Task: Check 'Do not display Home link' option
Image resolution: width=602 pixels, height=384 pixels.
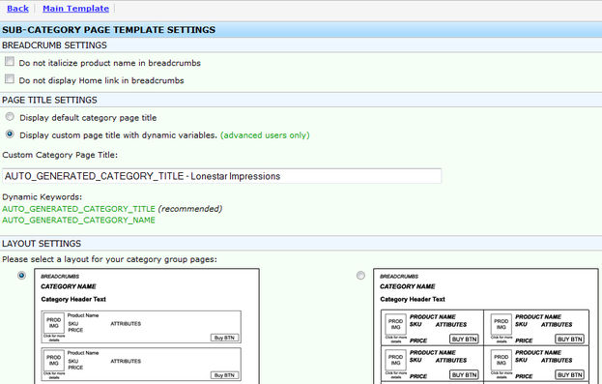Action: click(10, 79)
